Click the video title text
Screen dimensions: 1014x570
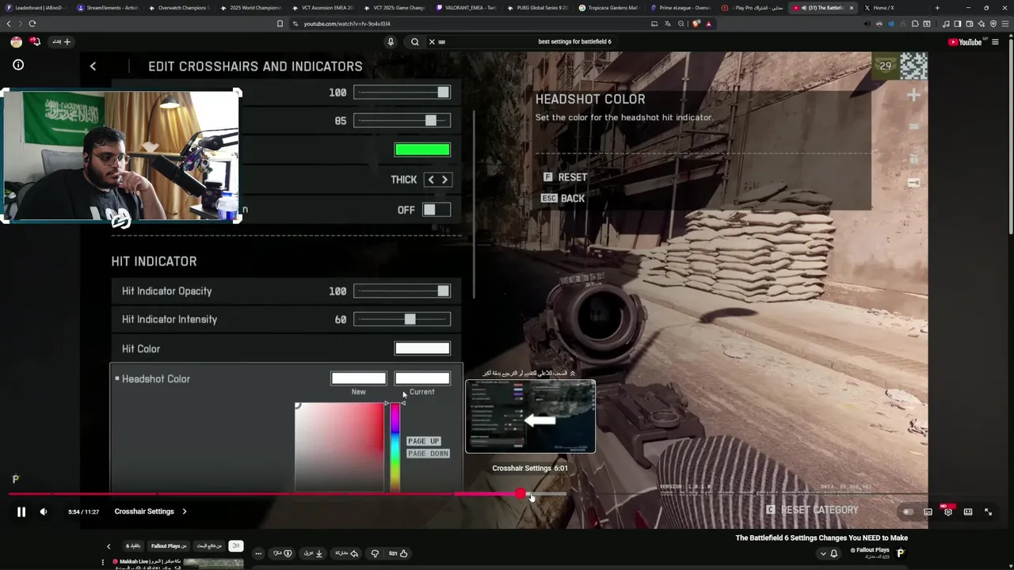click(x=821, y=538)
